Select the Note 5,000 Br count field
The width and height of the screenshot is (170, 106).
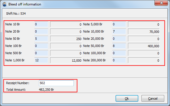[x=119, y=24]
